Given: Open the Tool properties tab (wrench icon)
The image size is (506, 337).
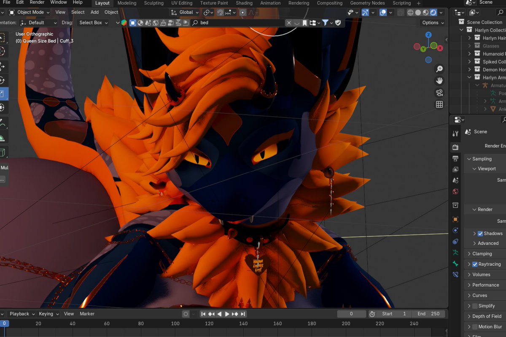Looking at the screenshot, I should 455,133.
